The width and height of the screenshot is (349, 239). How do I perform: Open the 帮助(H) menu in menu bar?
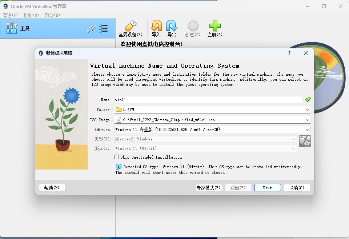[x=52, y=15]
